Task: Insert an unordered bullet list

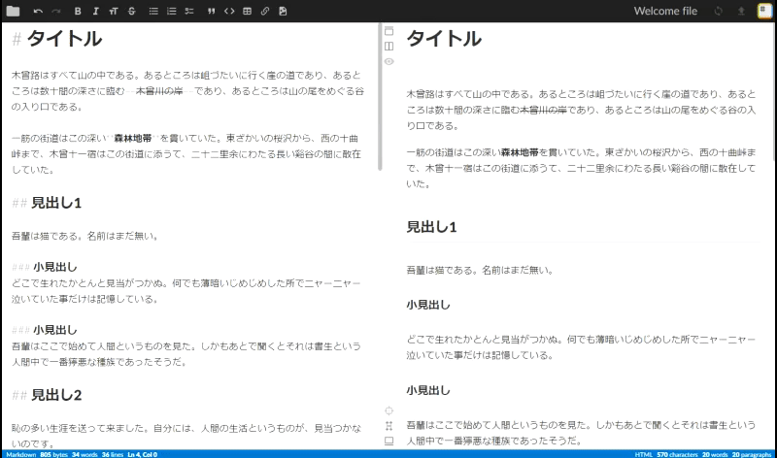Action: point(153,11)
